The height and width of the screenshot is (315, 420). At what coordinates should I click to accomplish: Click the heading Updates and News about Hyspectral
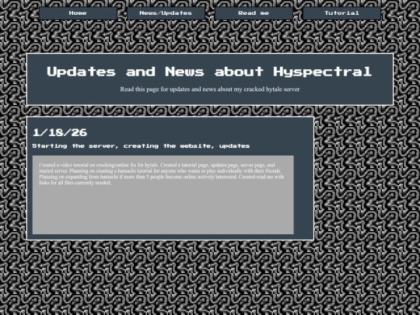tap(209, 72)
